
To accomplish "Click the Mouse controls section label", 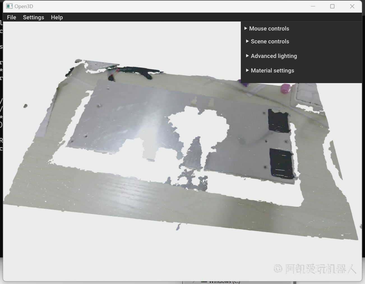I will [x=269, y=29].
